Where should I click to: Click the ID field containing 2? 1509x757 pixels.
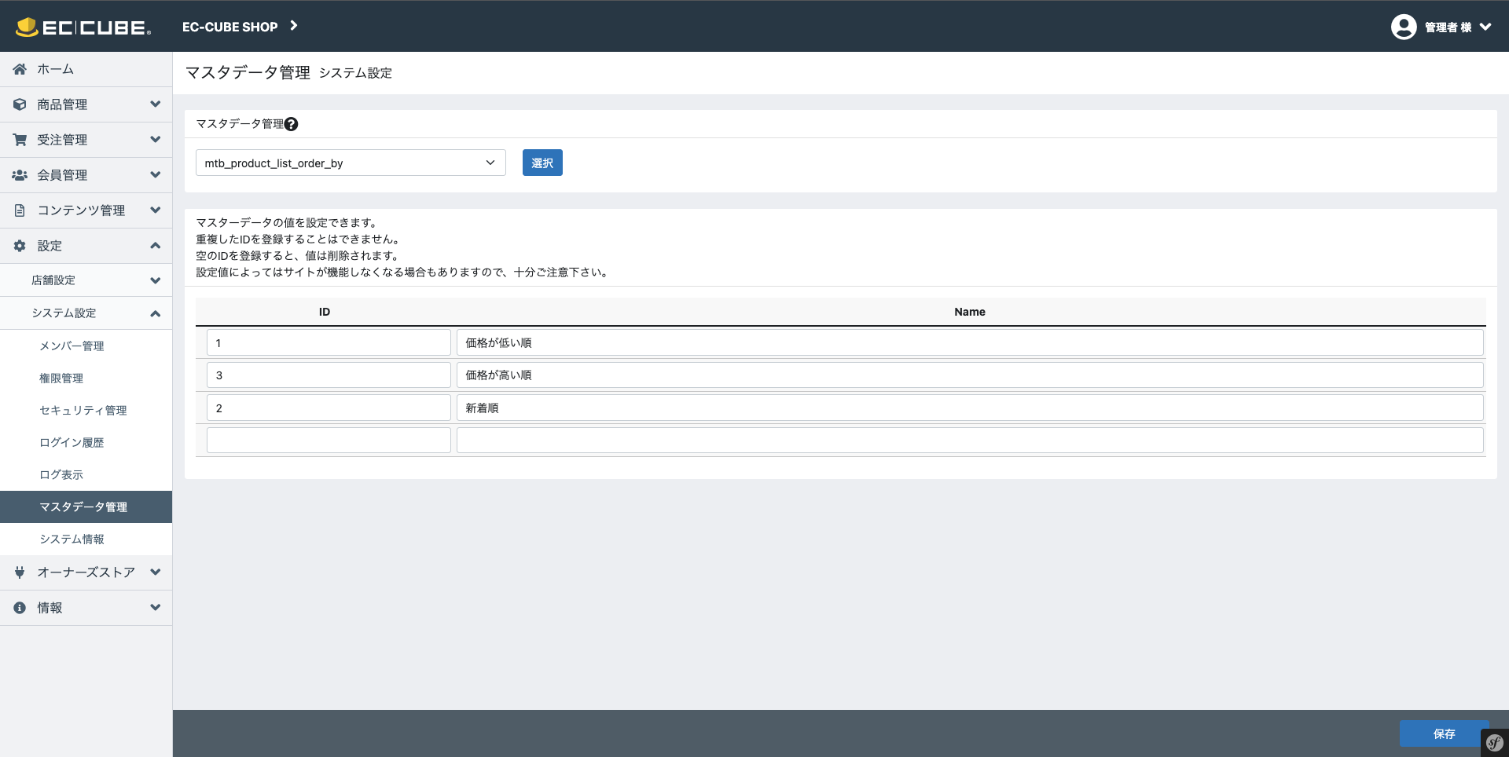pos(329,408)
